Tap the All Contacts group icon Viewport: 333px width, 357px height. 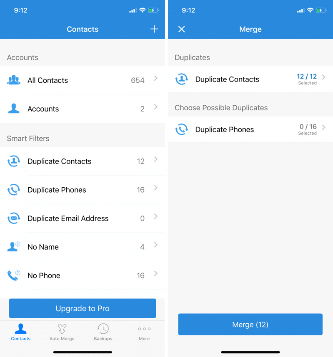(x=14, y=80)
